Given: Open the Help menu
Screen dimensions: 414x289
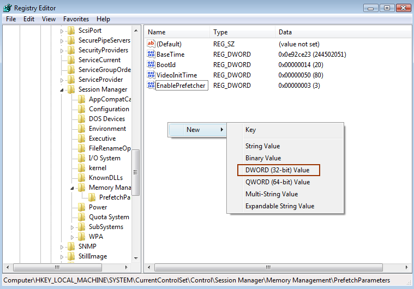Looking at the screenshot, I should point(103,19).
